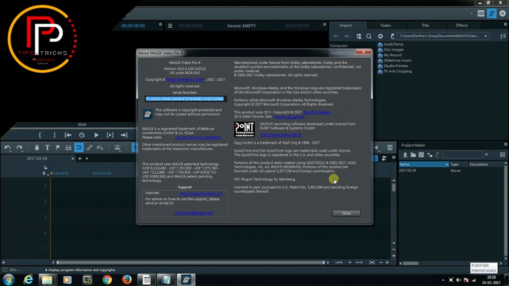Screen dimensions: 509x286
Task: Clear Project folder search with X
Action: pos(486,155)
